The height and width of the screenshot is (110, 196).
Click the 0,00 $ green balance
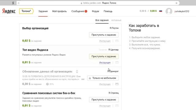click(x=153, y=11)
